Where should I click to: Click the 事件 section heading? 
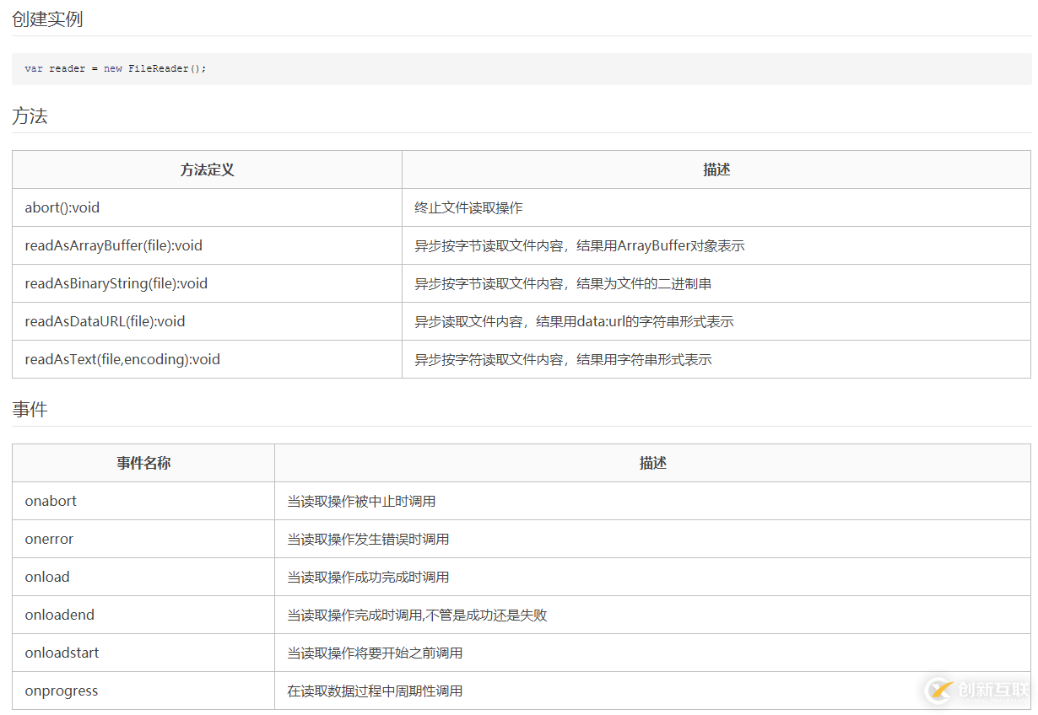click(29, 409)
